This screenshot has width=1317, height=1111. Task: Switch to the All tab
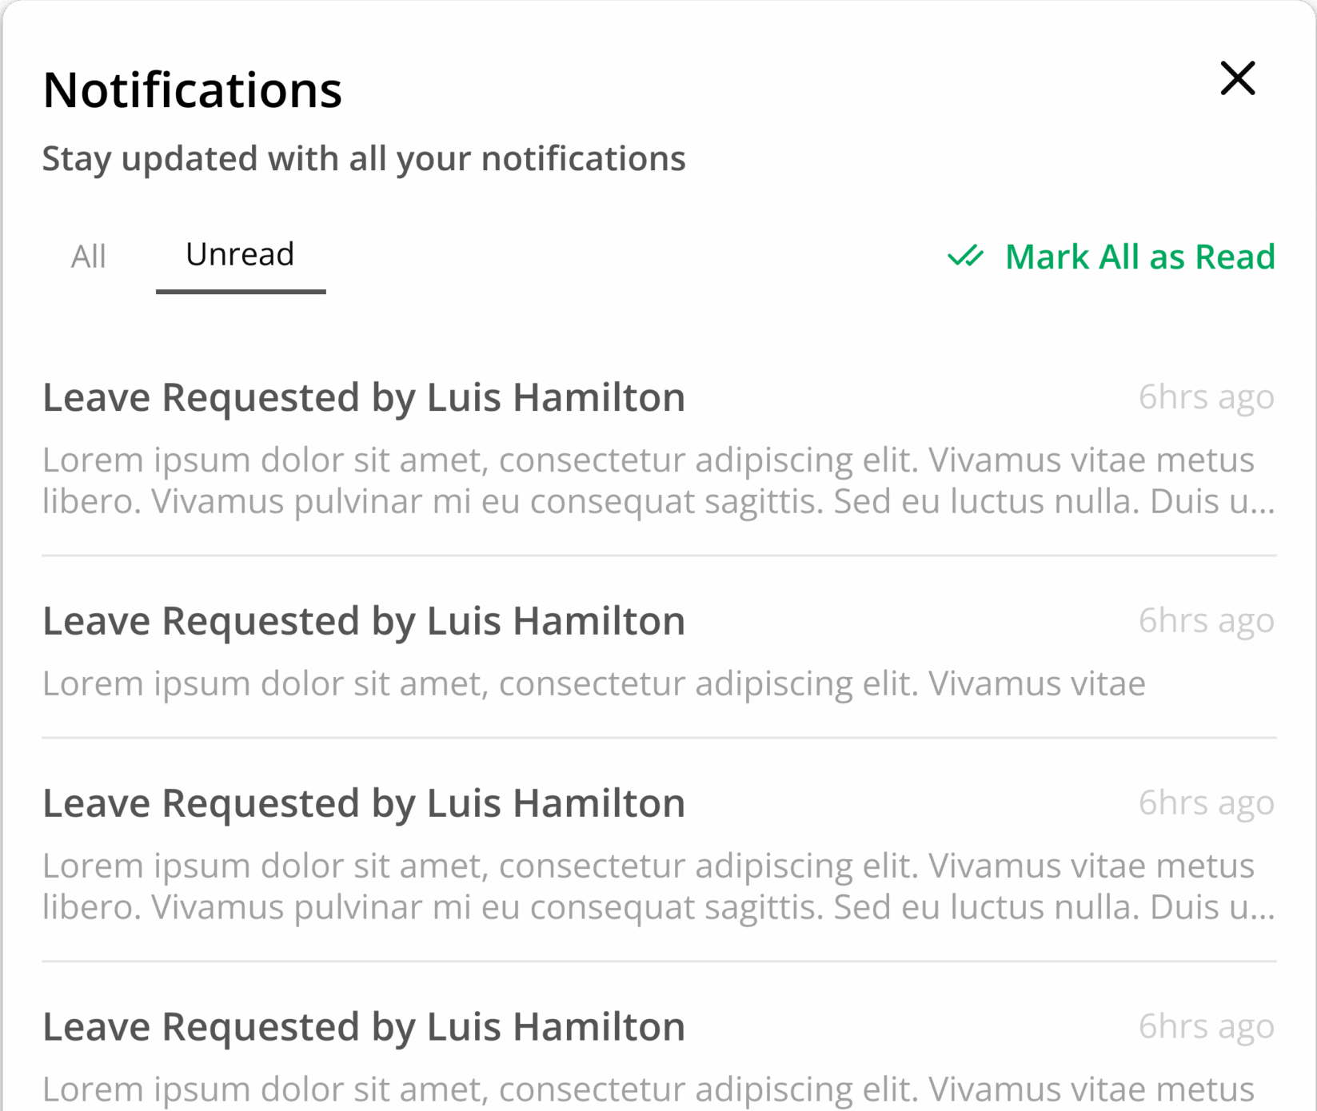(x=88, y=257)
